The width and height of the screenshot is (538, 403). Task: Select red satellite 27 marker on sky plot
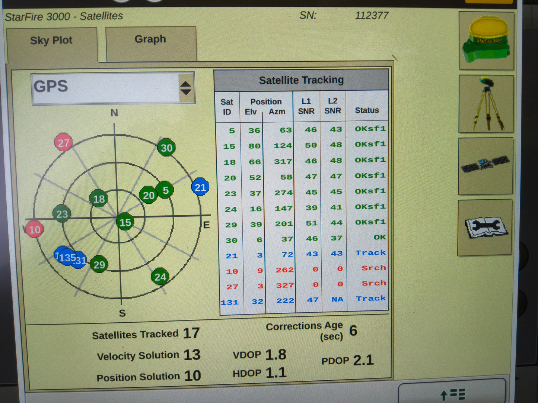pyautogui.click(x=63, y=142)
